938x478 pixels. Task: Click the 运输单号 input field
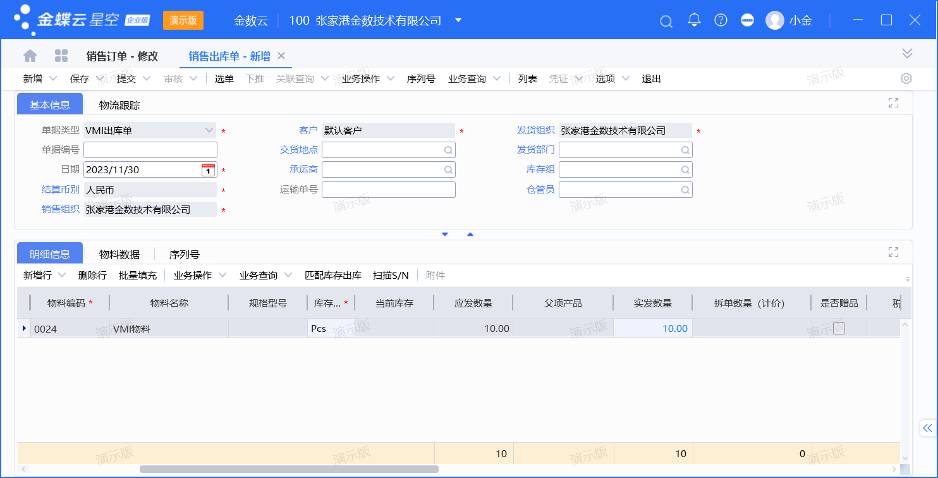click(x=389, y=190)
